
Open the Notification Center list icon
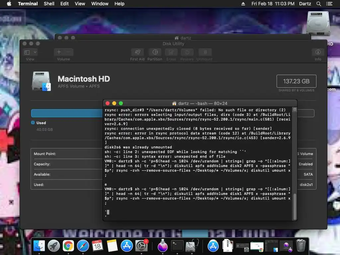click(329, 4)
